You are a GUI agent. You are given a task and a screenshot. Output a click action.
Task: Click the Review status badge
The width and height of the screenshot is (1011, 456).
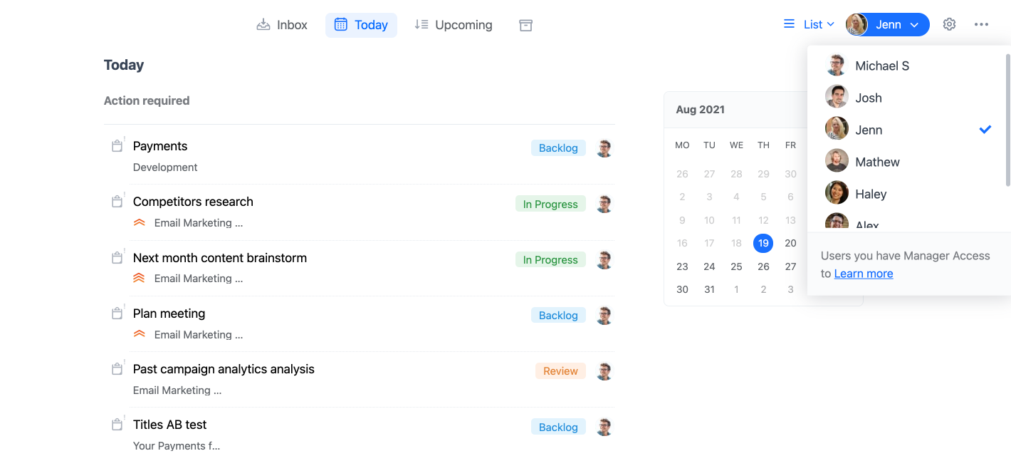(x=560, y=371)
